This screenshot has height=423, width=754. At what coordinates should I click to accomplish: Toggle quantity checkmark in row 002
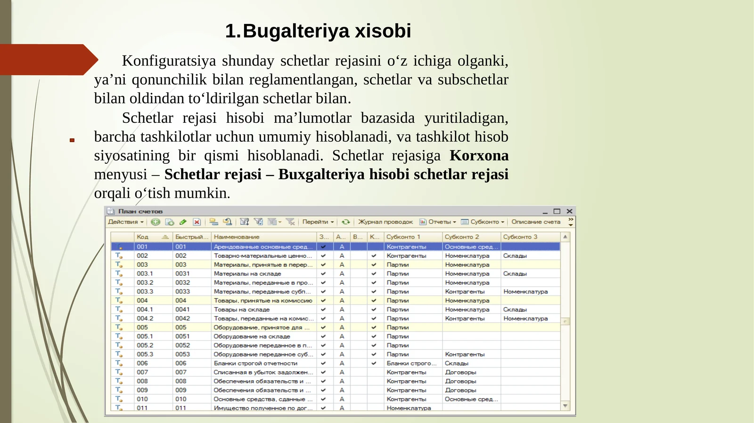point(374,255)
